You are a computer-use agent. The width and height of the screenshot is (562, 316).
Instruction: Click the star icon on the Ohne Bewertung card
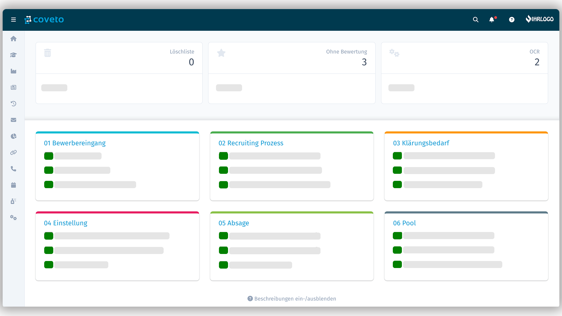(x=222, y=53)
